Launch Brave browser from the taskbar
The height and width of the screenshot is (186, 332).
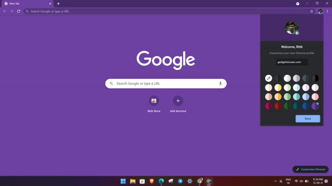[152, 181]
